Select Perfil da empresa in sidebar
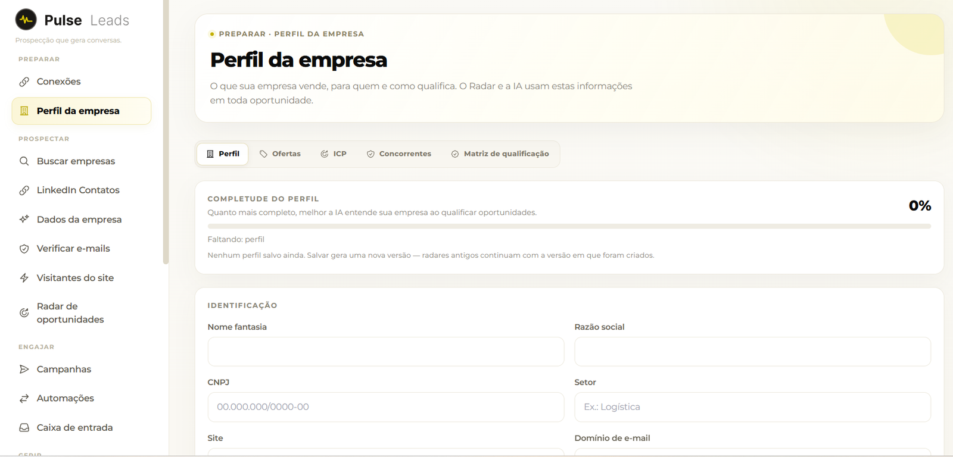Image resolution: width=953 pixels, height=457 pixels. click(82, 111)
